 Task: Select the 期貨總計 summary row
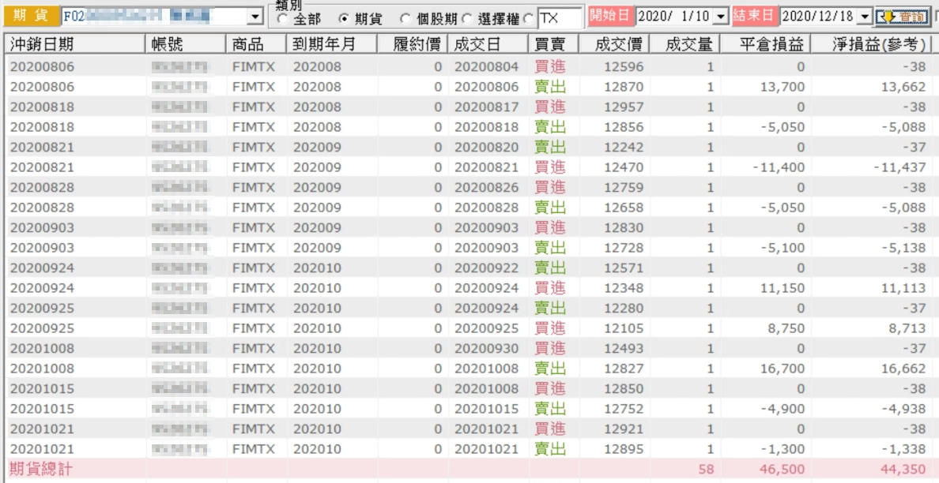pos(468,470)
